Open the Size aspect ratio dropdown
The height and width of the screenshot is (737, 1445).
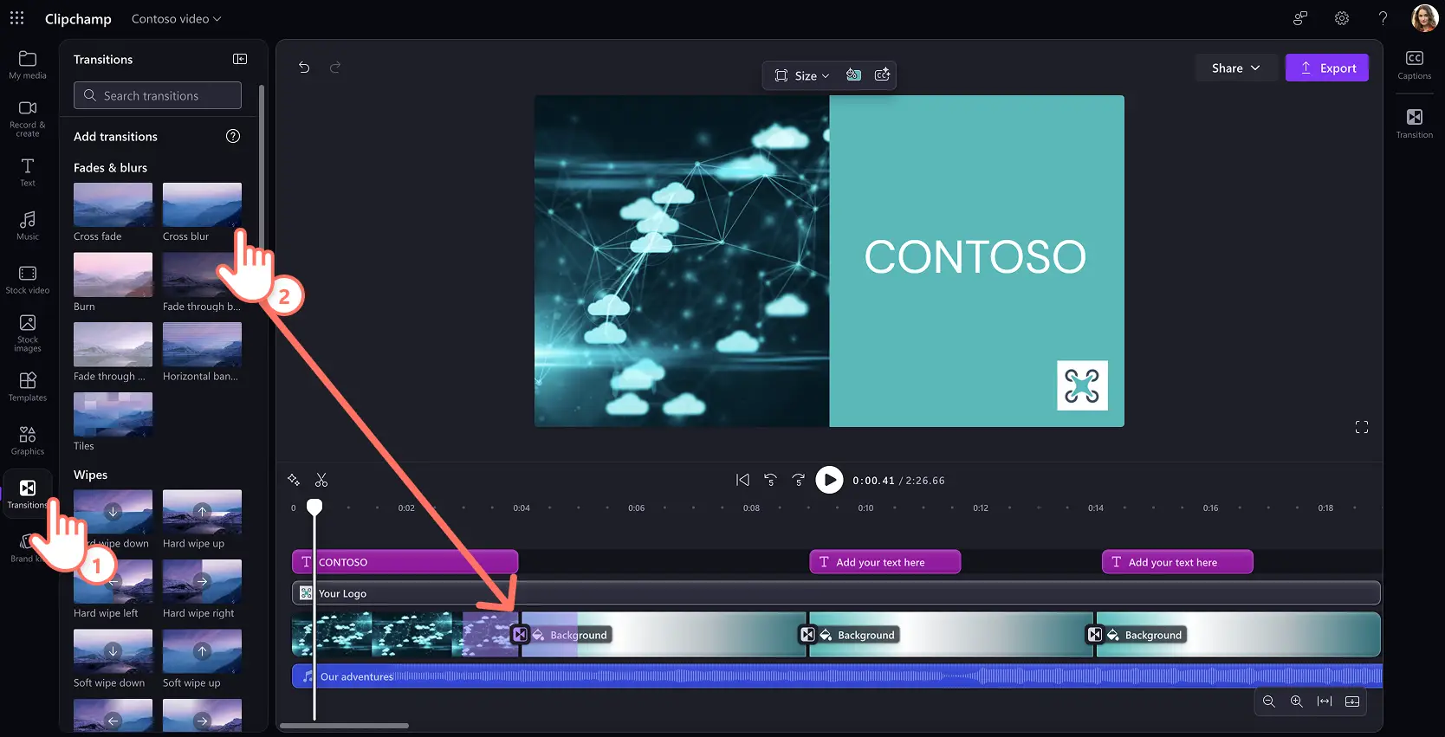tap(802, 75)
